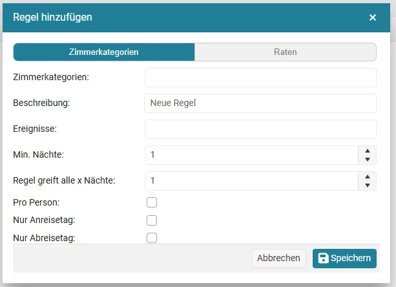Viewport: 396px width, 287px height.
Task: Tick the Nur Anreisetag checkbox
Action: [152, 220]
